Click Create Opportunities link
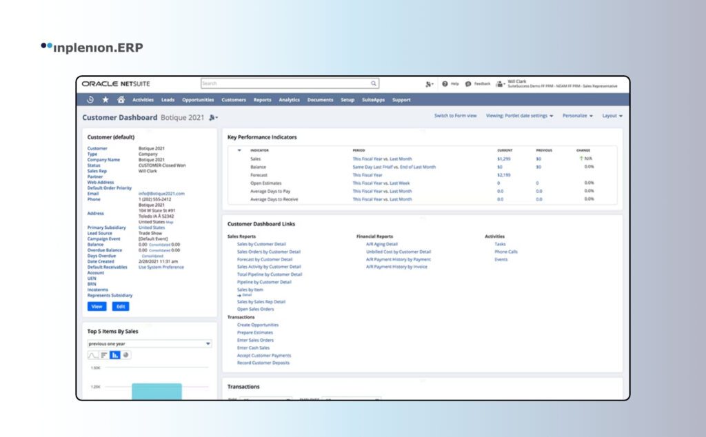 [258, 325]
